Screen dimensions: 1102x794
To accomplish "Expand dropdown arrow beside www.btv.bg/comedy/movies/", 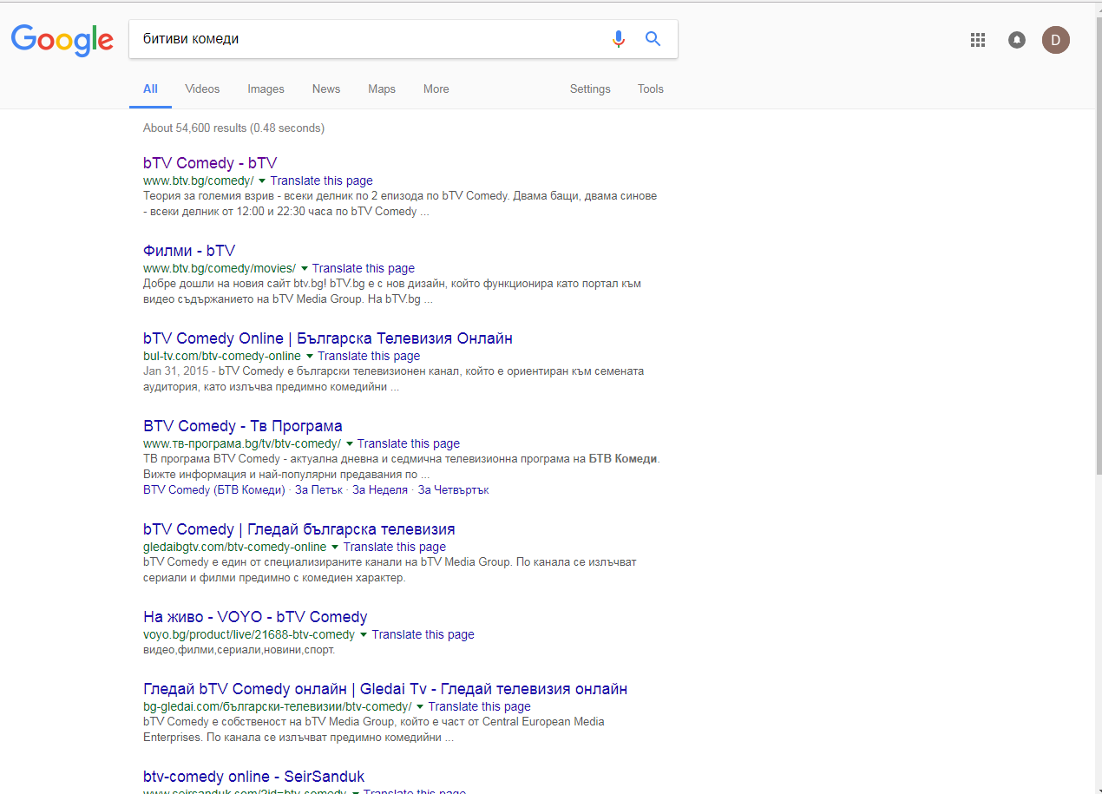I will pyautogui.click(x=304, y=269).
